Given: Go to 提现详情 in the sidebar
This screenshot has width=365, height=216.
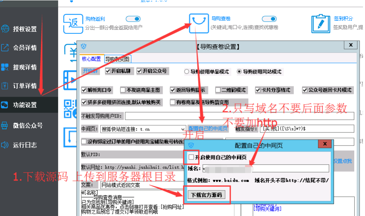Looking at the screenshot, I should [25, 67].
